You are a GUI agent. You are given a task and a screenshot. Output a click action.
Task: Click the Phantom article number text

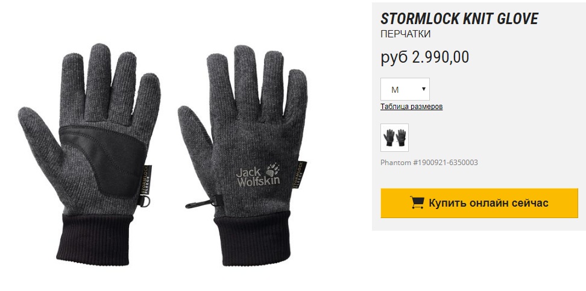click(429, 163)
